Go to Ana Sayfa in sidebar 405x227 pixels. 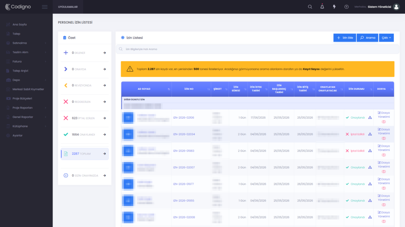coord(20,24)
